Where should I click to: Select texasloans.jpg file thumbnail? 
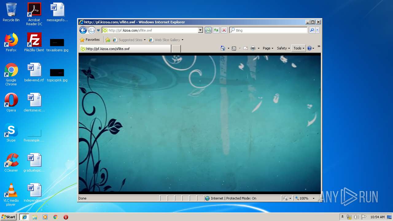pos(57,45)
